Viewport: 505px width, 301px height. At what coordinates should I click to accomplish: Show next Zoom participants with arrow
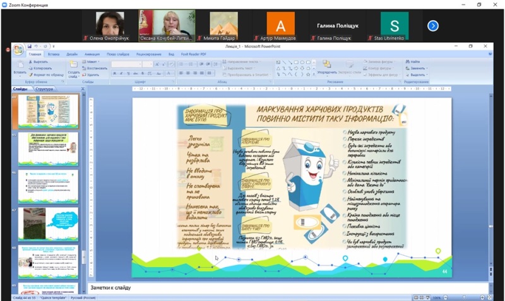tap(432, 26)
